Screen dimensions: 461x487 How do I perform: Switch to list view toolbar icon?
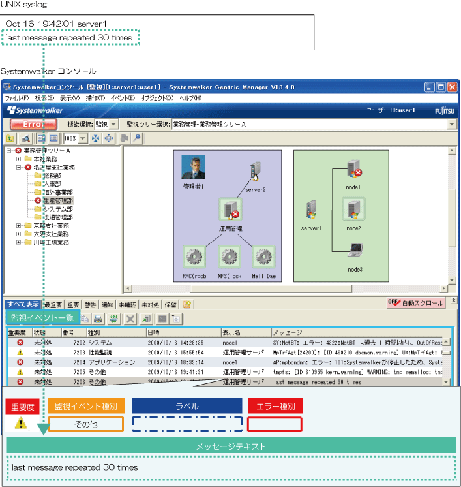pos(53,138)
